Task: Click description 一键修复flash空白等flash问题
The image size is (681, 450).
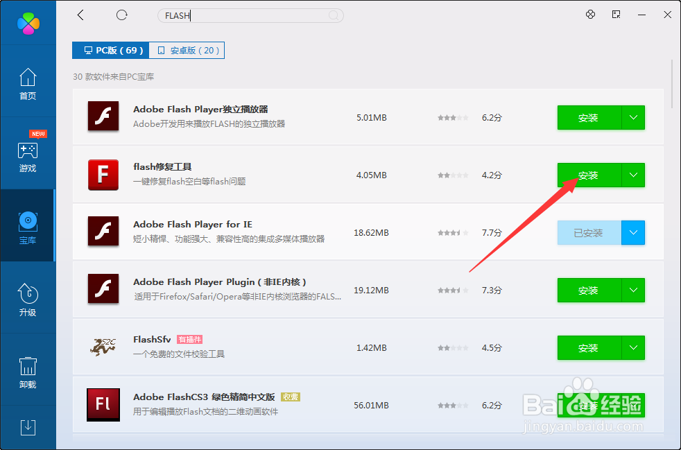Action: coord(189,181)
